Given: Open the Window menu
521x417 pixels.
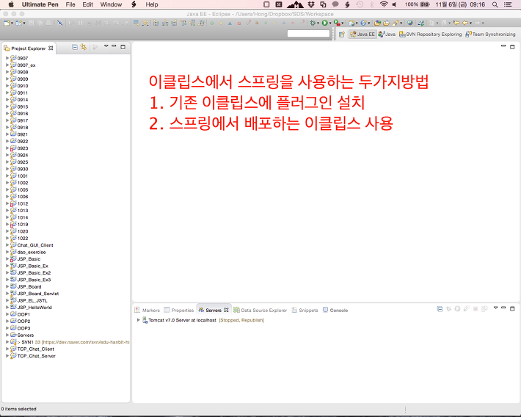Looking at the screenshot, I should tap(111, 4).
